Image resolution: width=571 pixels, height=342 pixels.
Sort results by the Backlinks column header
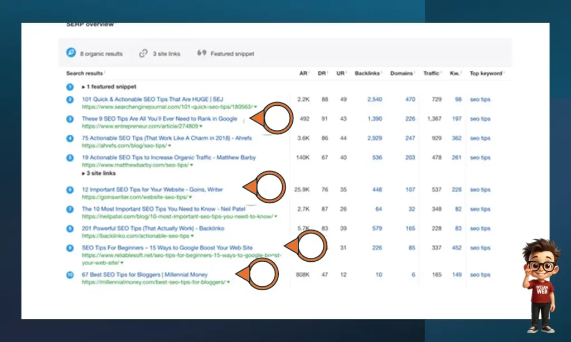[367, 73]
